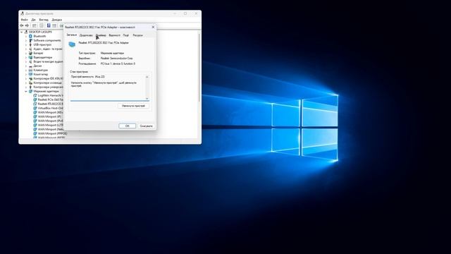Expand the Відеоадаптери node

tap(26, 57)
